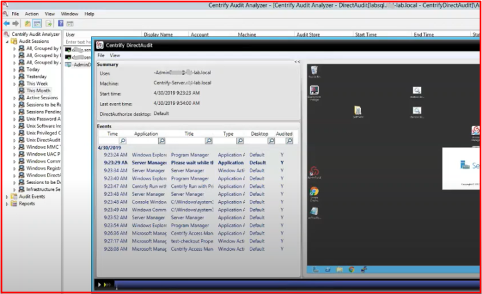The image size is (482, 294).
Task: Expand the Audit Events node arrow
Action: point(7,197)
